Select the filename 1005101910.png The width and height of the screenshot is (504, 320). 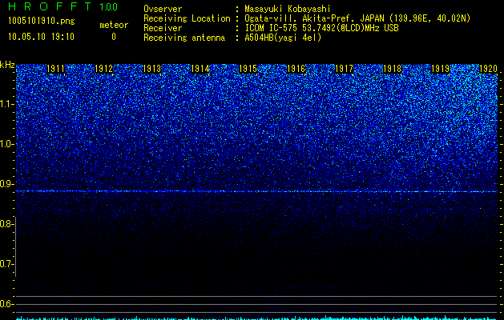(42, 22)
